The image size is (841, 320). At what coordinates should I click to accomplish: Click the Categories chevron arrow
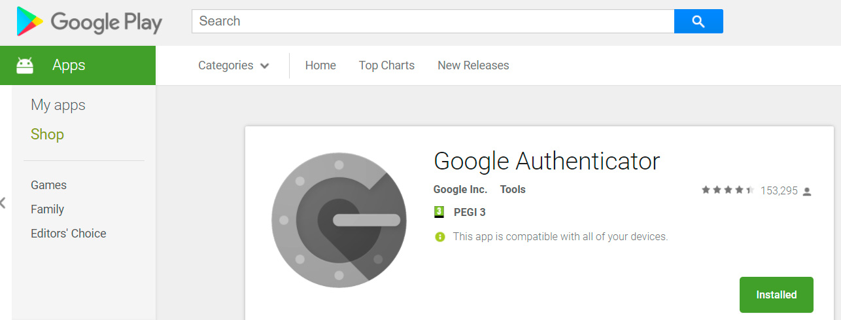(x=264, y=66)
